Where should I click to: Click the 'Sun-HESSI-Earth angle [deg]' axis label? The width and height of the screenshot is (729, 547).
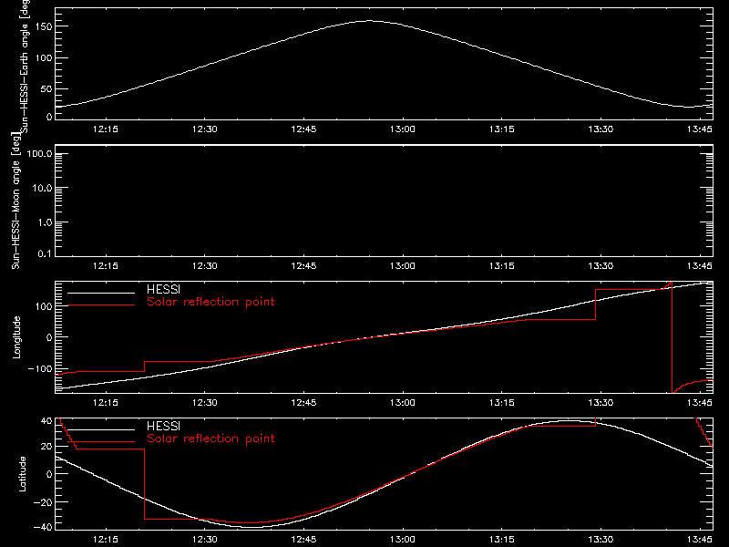pos(26,67)
